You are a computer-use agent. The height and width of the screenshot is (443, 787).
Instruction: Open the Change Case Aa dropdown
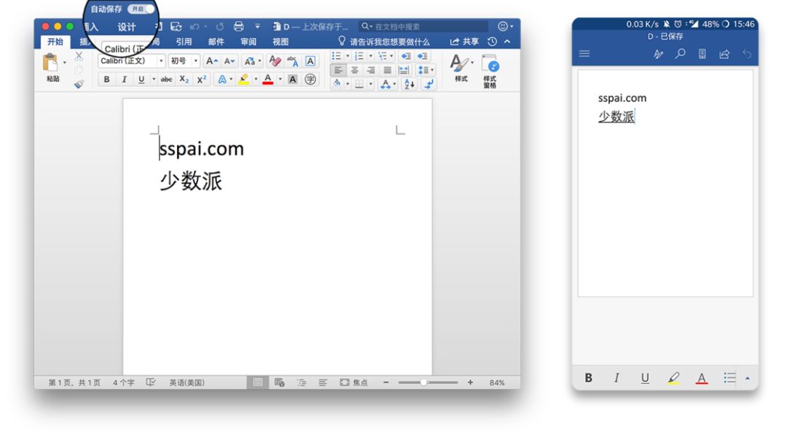pos(252,61)
